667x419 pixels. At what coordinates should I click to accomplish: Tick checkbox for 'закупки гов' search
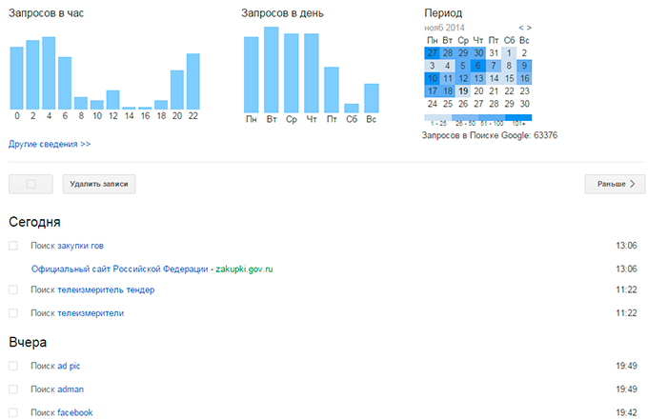[13, 246]
